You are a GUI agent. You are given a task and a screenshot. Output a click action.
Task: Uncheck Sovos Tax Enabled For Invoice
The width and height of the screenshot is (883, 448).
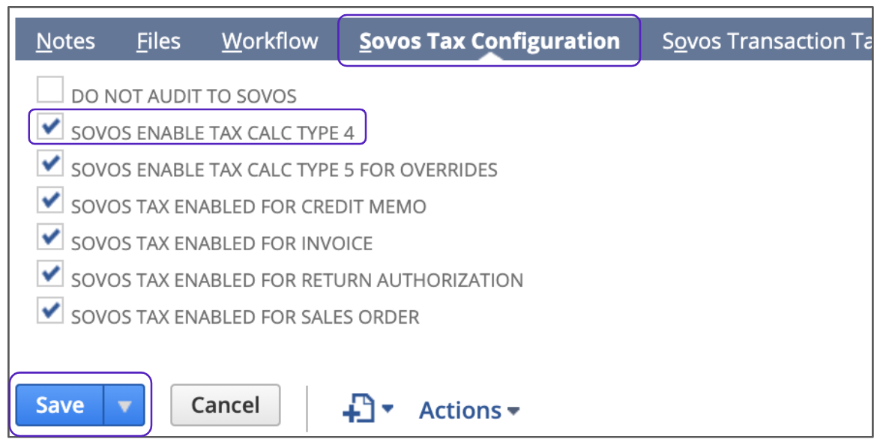[50, 237]
